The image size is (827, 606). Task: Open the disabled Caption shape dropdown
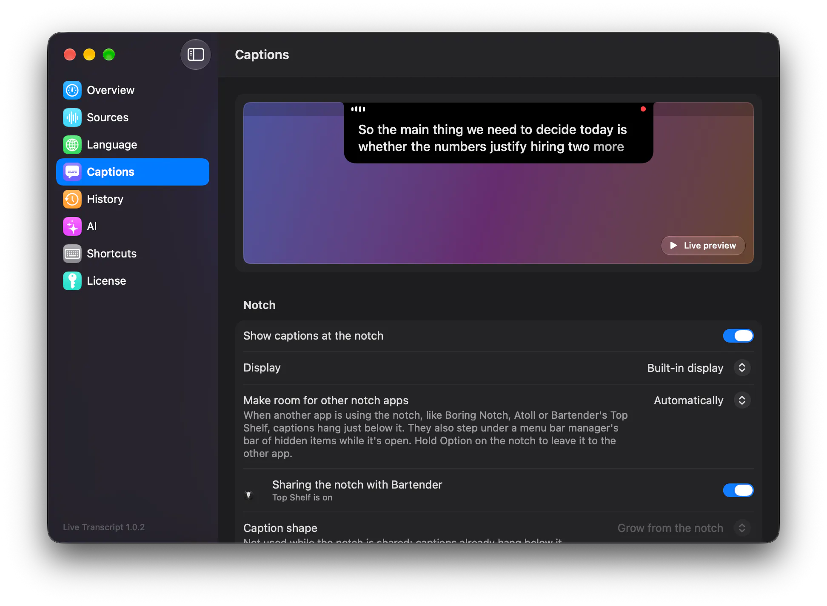click(684, 528)
